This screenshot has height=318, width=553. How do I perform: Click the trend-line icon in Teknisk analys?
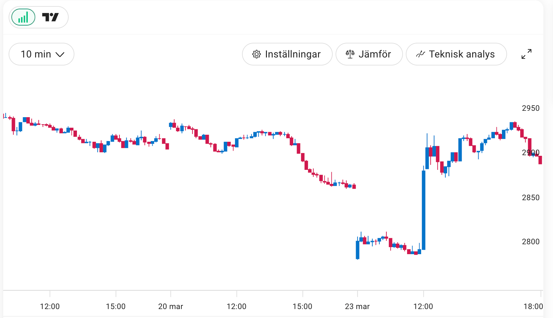click(x=420, y=54)
